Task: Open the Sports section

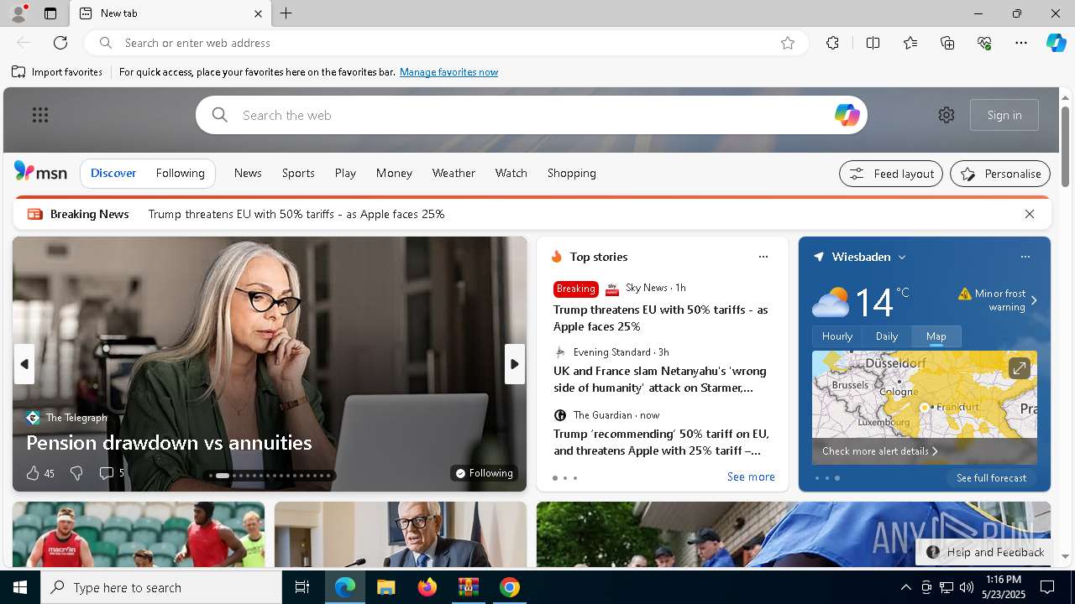Action: 298,173
